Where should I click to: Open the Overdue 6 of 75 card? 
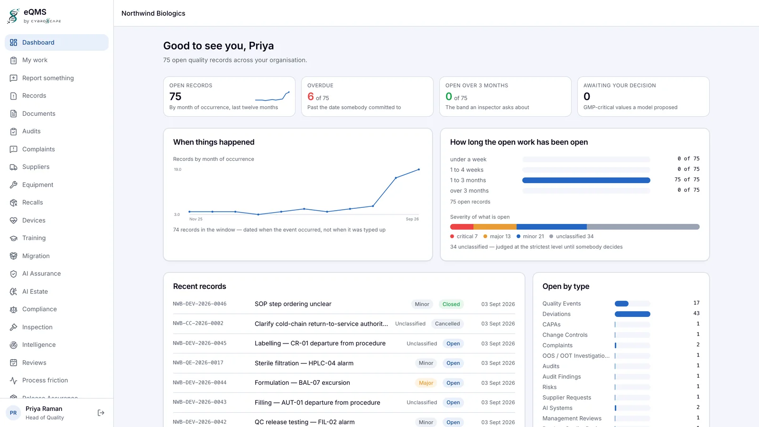pyautogui.click(x=367, y=97)
